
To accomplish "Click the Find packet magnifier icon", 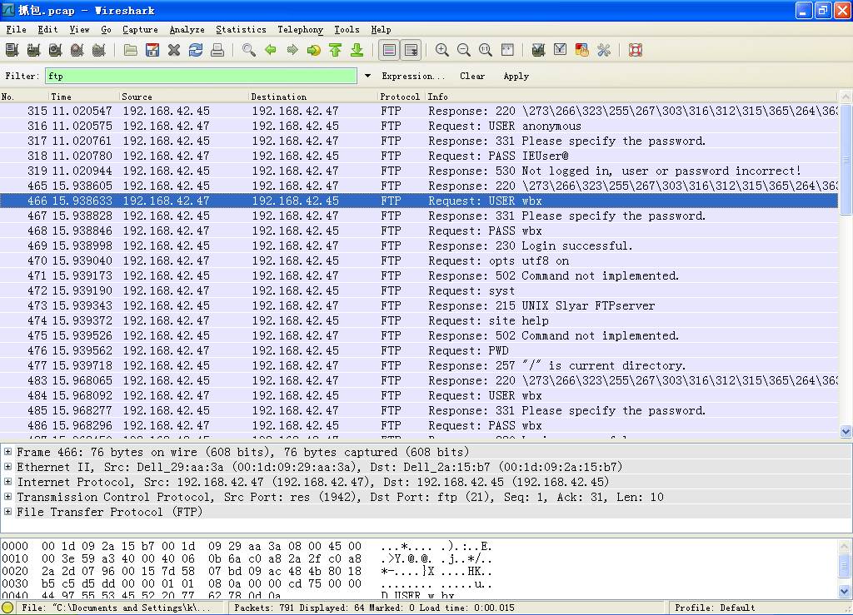I will 248,50.
